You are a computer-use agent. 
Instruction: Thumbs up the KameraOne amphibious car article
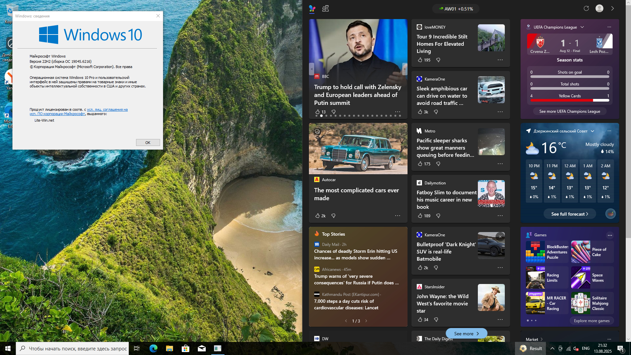click(420, 112)
